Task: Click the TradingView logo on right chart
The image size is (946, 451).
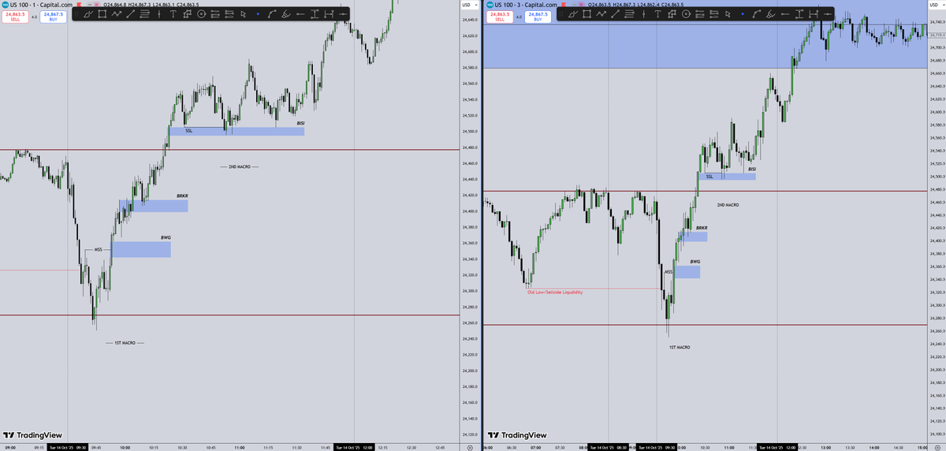Action: (x=517, y=434)
